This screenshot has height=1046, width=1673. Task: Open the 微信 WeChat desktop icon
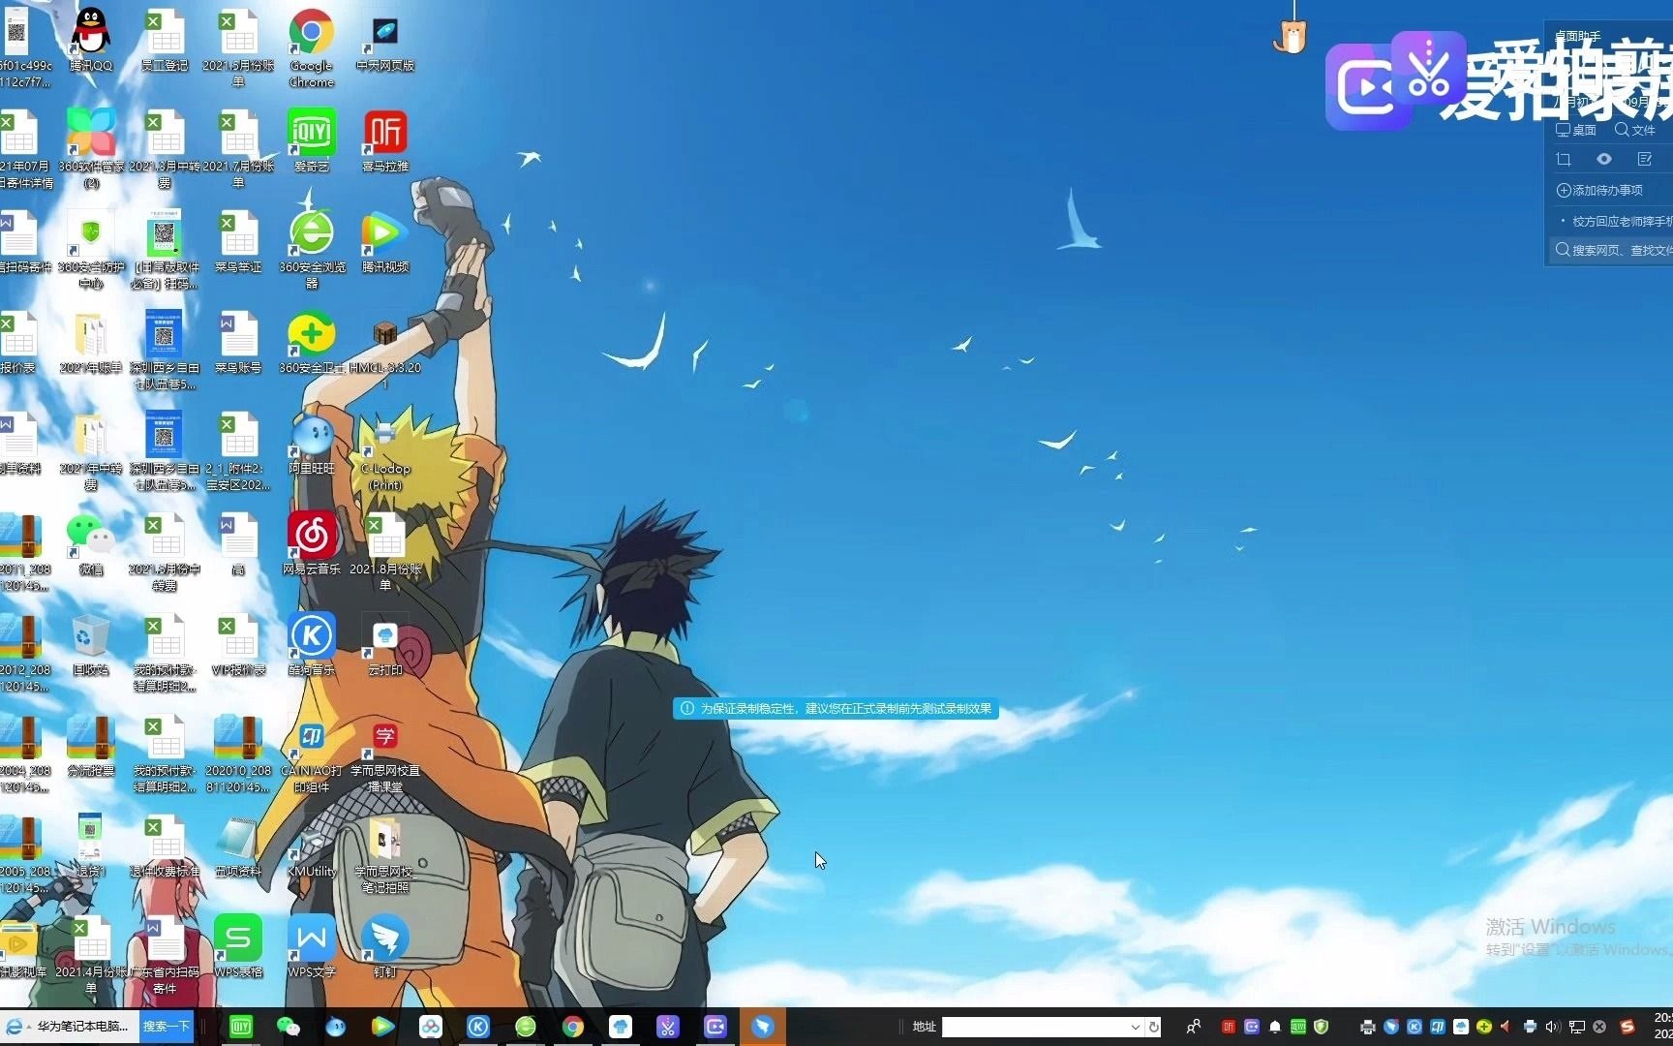click(x=91, y=544)
